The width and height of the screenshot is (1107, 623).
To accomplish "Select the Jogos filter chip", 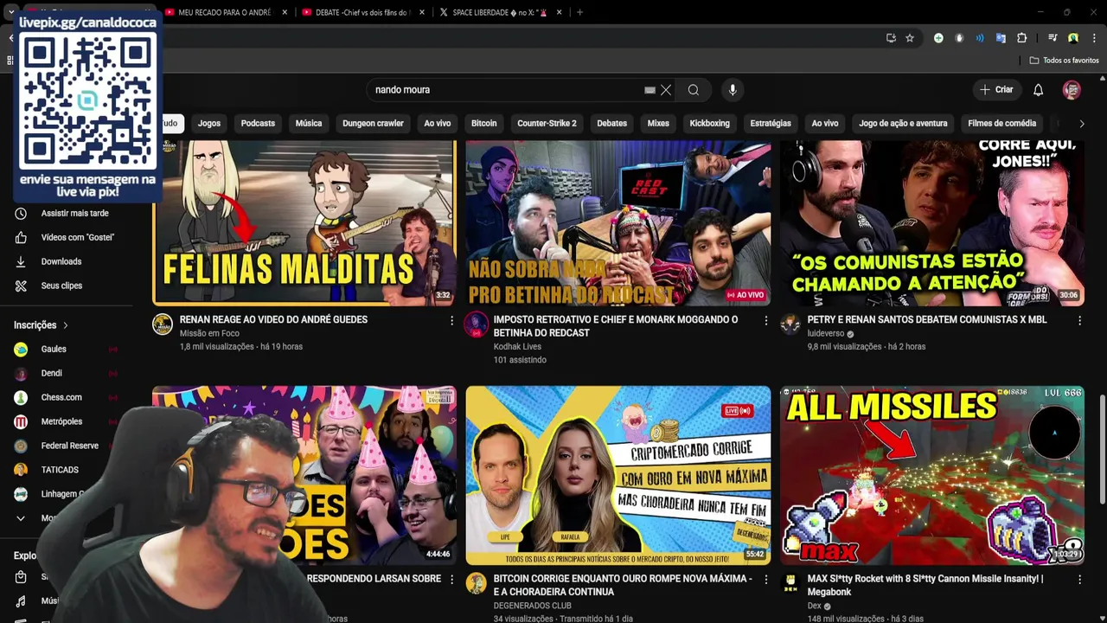I will click(x=209, y=124).
